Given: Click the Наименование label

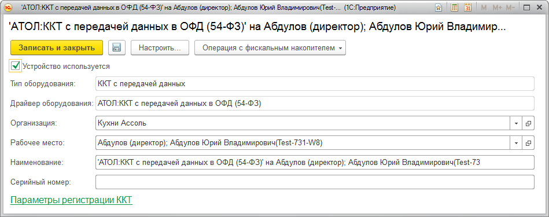Looking at the screenshot, I should (x=37, y=163).
